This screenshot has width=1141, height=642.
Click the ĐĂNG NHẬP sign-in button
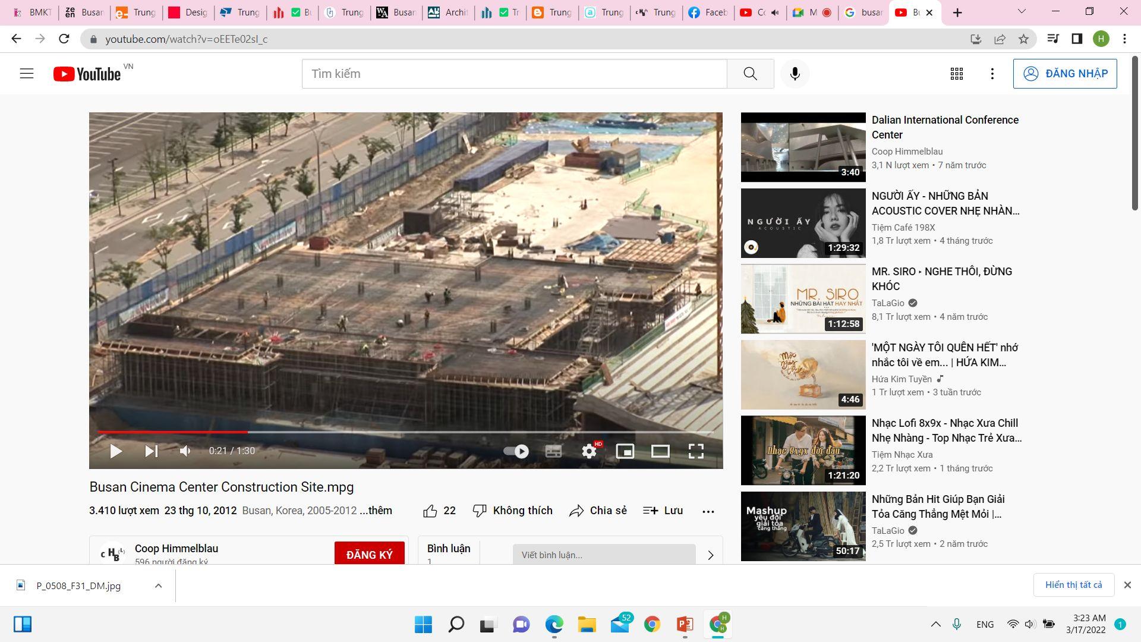[1064, 74]
